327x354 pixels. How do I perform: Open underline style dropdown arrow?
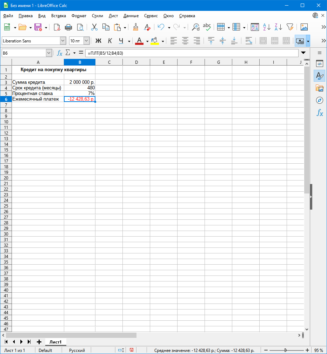coord(129,41)
